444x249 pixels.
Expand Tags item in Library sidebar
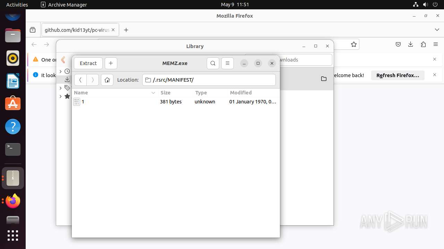[x=60, y=88]
